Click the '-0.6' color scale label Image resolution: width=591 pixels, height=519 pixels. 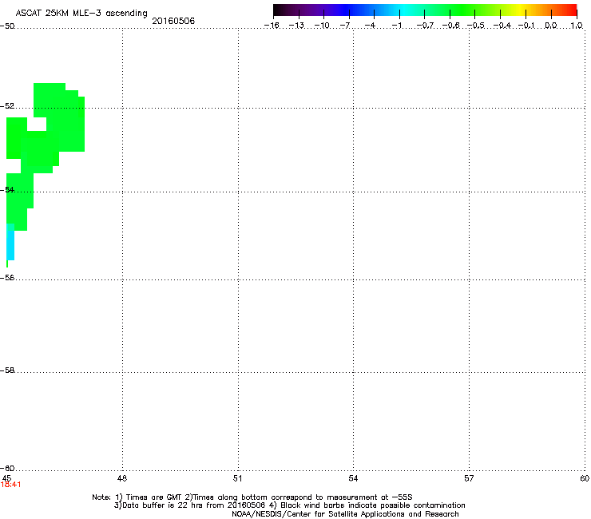[450, 26]
